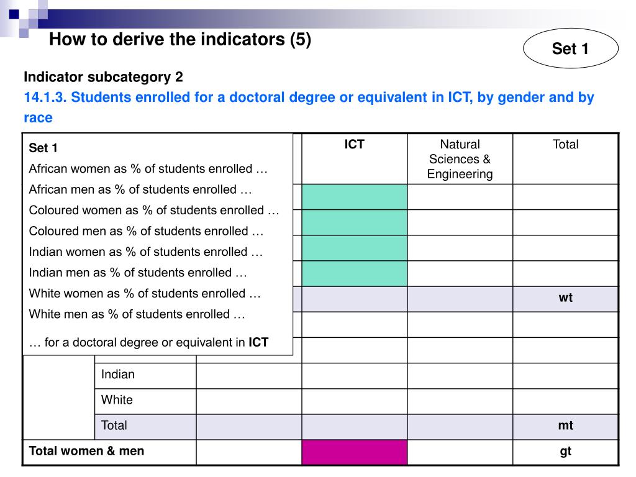Select 'White men as % of students enrolled' line
This screenshot has height=477, width=636.
[137, 314]
